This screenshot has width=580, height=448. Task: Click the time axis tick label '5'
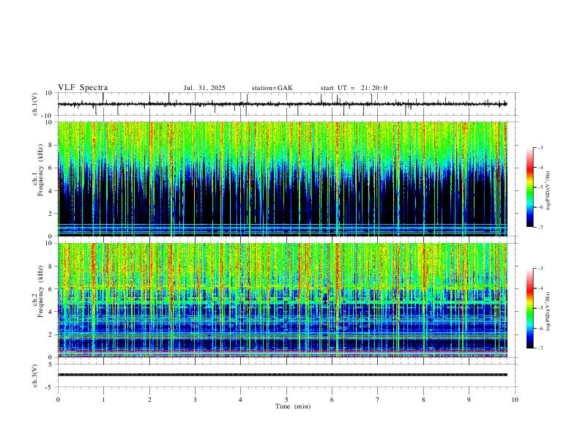[286, 400]
